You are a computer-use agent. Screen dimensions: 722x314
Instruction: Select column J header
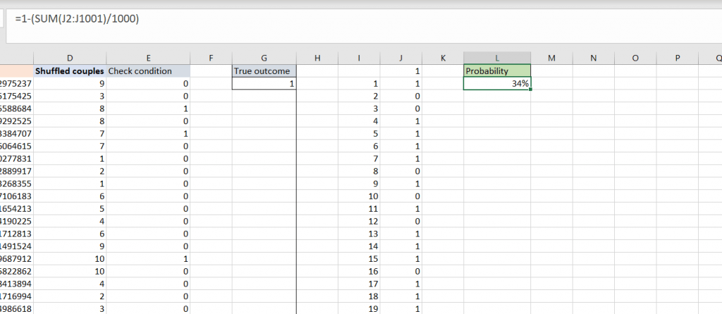point(400,58)
